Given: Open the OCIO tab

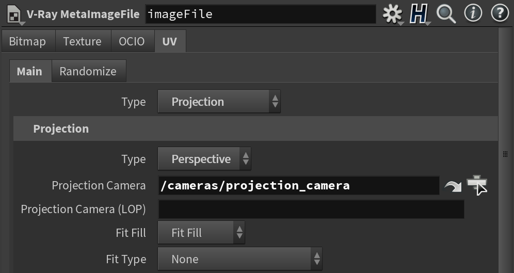Looking at the screenshot, I should 132,41.
